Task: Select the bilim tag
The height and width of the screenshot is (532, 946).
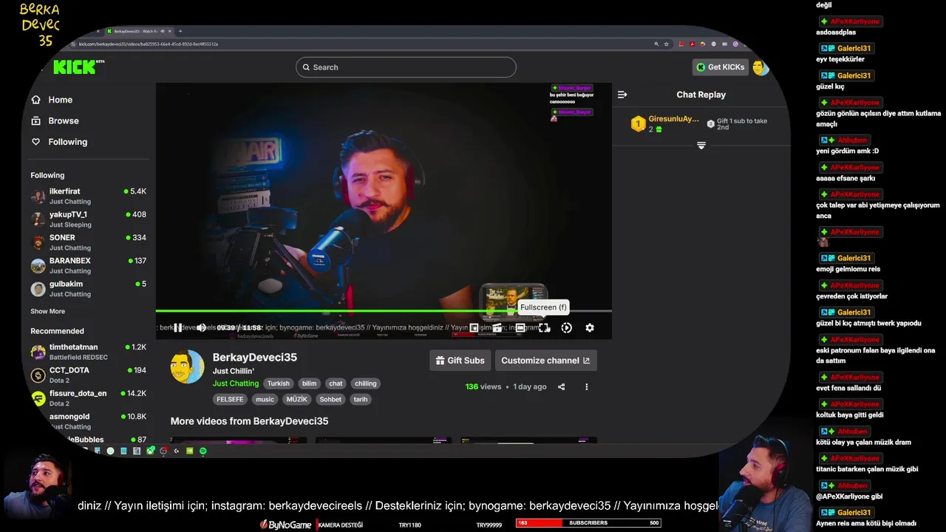Action: click(309, 383)
